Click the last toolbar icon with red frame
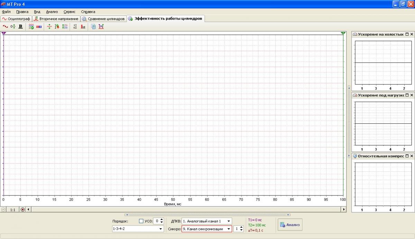The height and width of the screenshot is (239, 415). tap(101, 26)
